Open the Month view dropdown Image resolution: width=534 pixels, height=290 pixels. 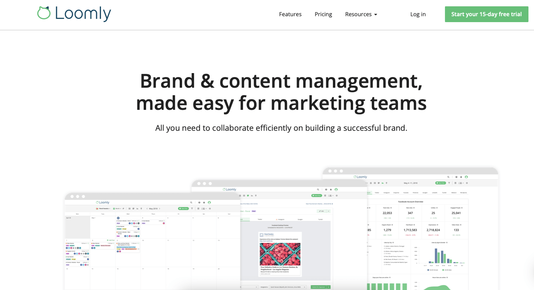coord(117,209)
